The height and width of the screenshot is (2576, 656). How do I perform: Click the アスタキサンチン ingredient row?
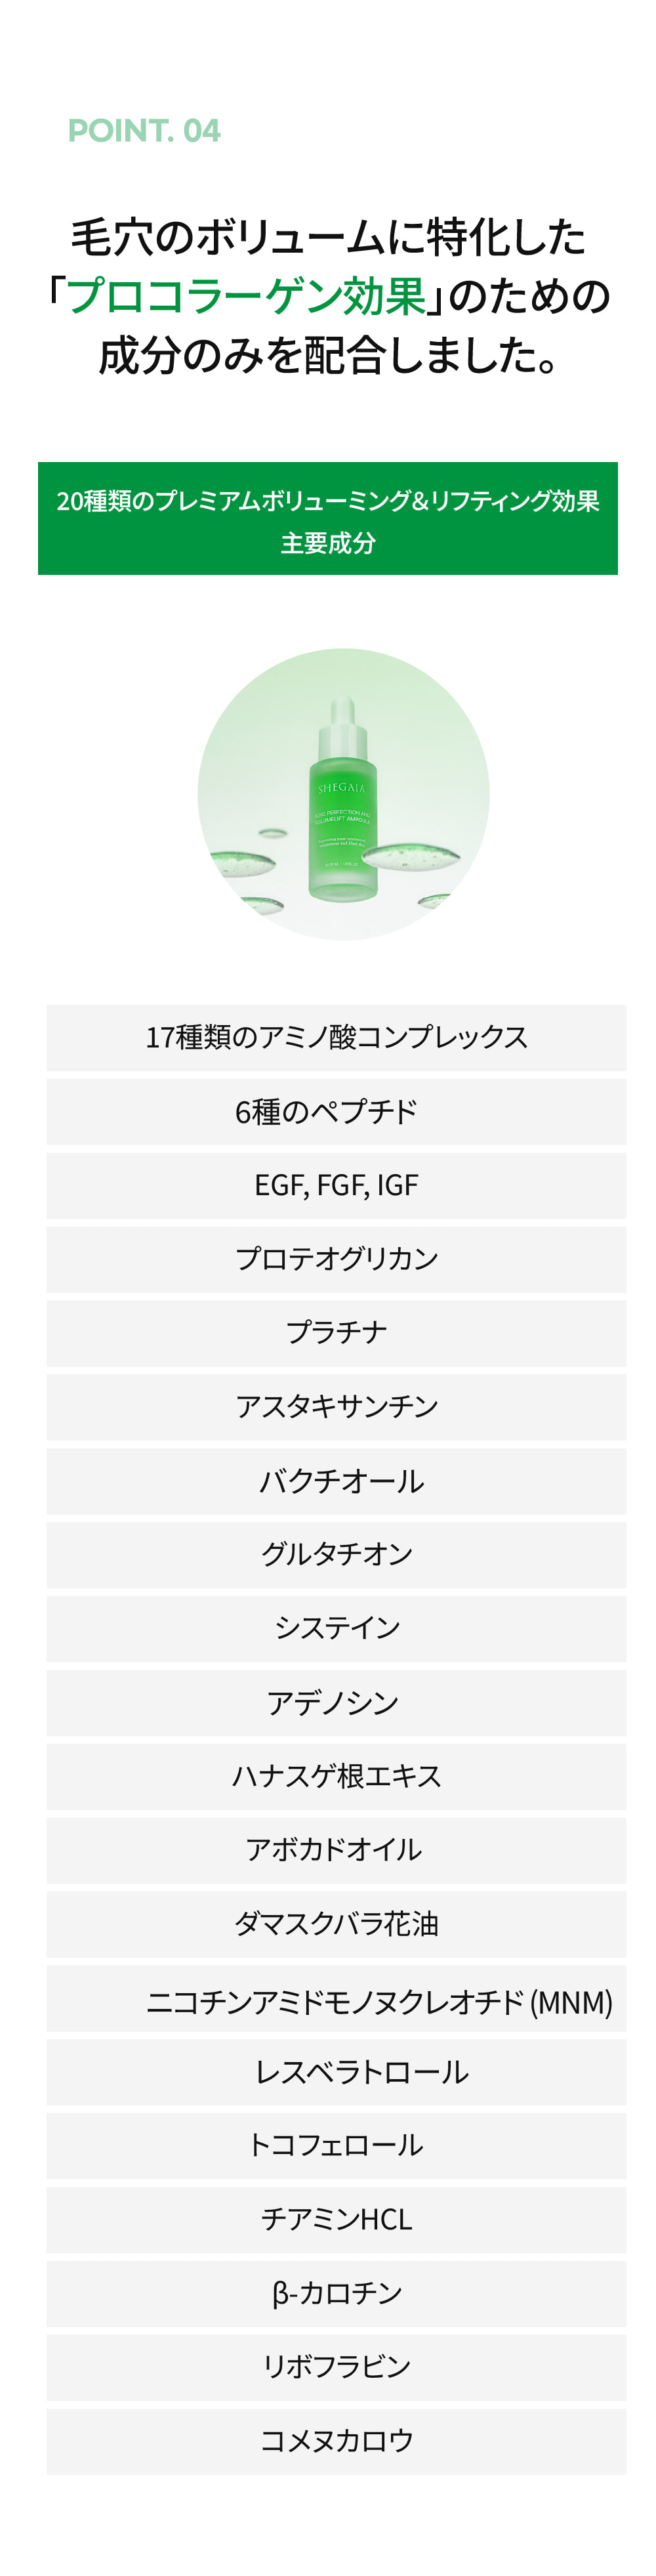336,1407
